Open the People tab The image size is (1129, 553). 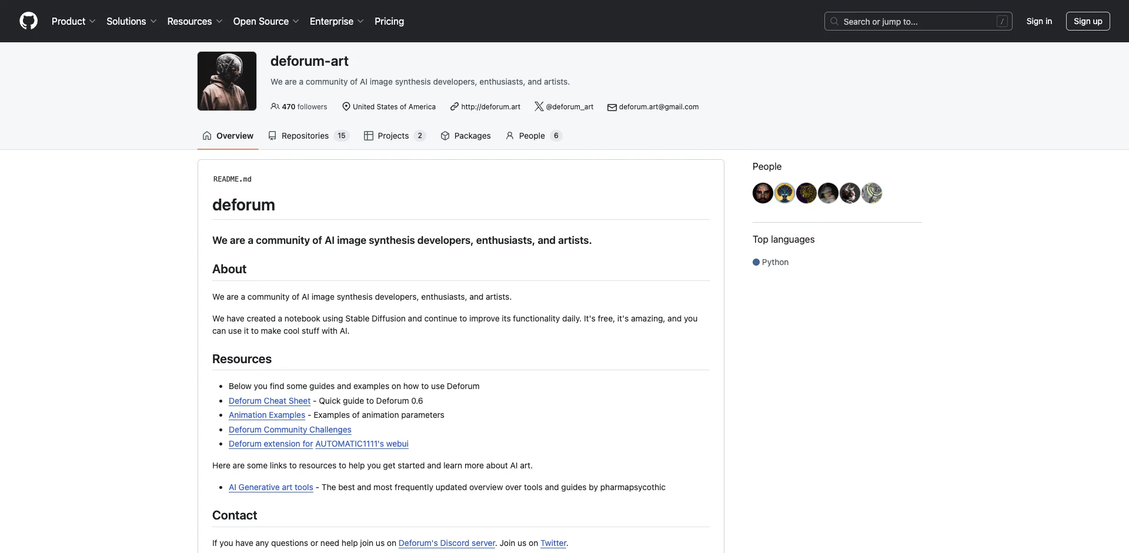pos(534,136)
